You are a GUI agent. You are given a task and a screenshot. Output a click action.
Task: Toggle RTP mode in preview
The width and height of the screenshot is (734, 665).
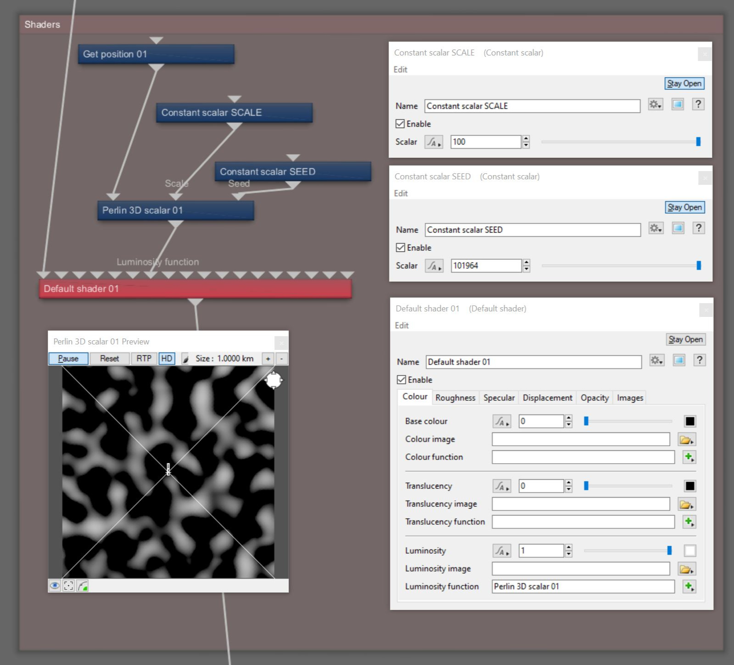144,359
